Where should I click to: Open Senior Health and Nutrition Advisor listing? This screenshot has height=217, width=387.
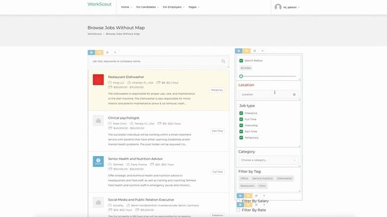[135, 159]
